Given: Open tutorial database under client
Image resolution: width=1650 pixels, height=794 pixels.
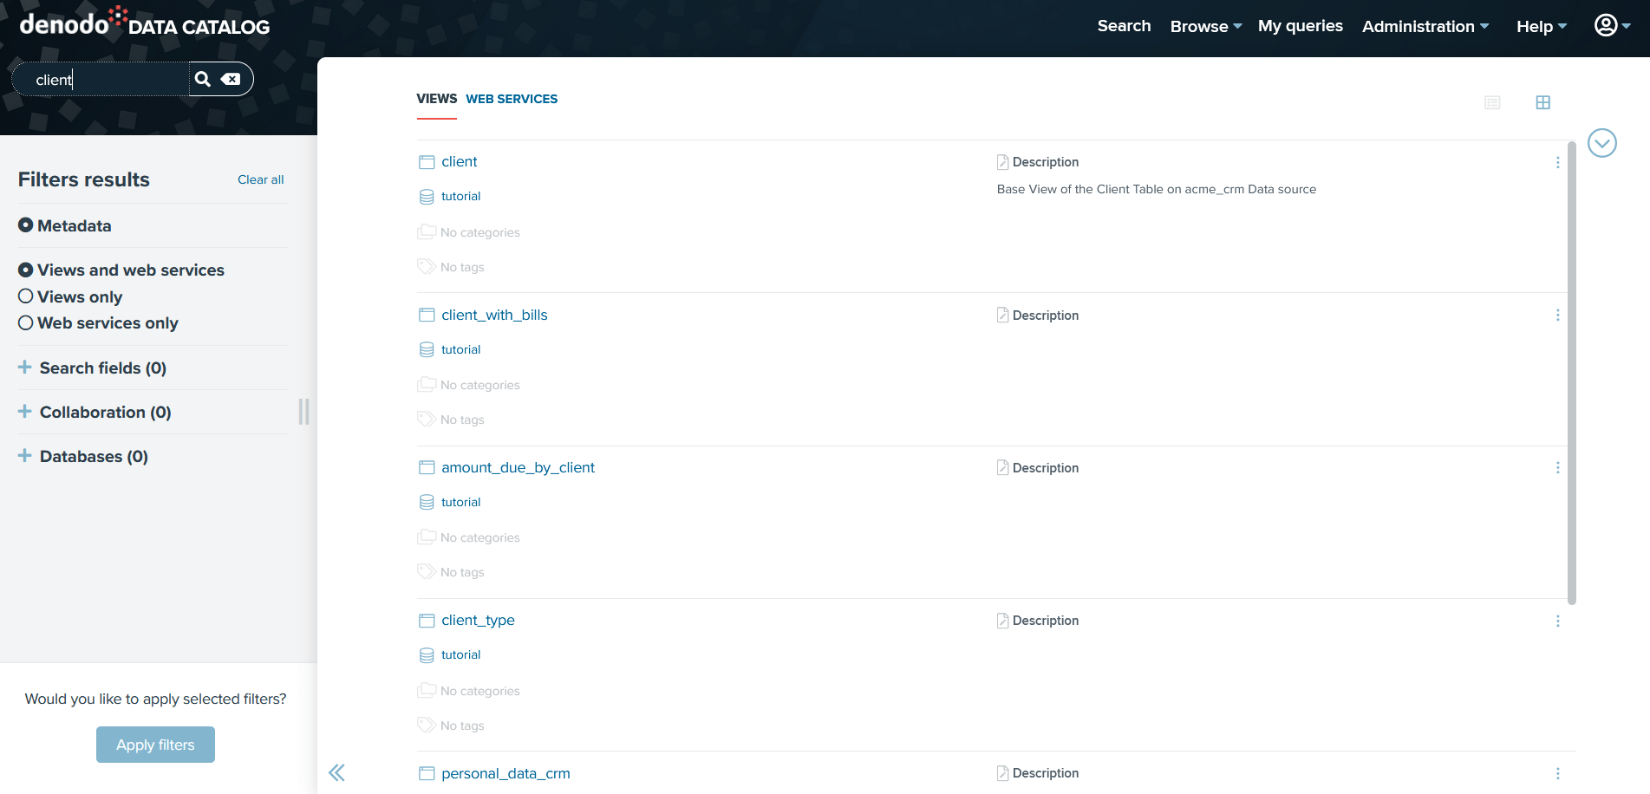Looking at the screenshot, I should pos(460,196).
